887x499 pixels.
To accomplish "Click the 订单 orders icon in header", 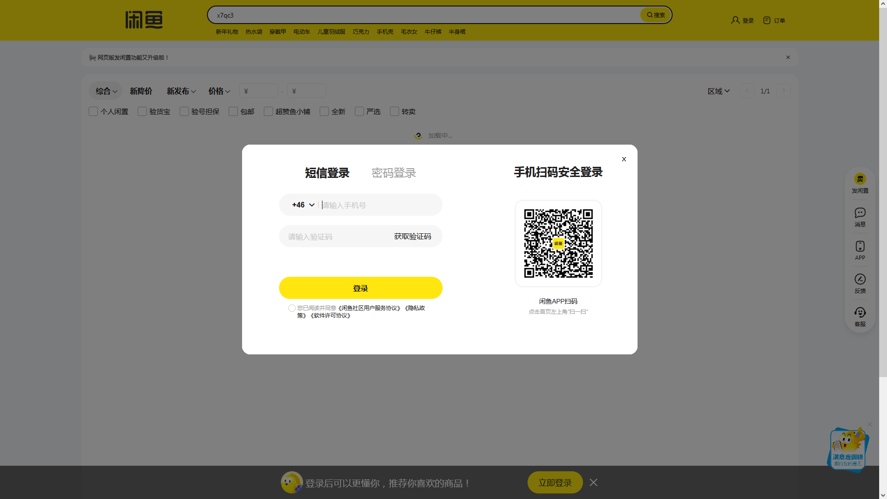I will click(767, 20).
